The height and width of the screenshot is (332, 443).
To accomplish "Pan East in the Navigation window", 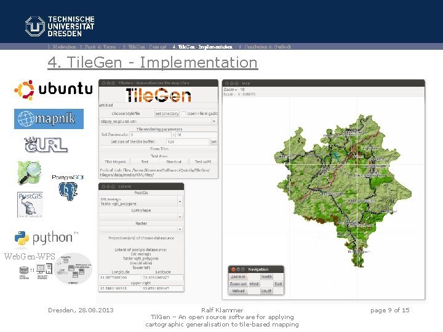I will click(x=278, y=283).
